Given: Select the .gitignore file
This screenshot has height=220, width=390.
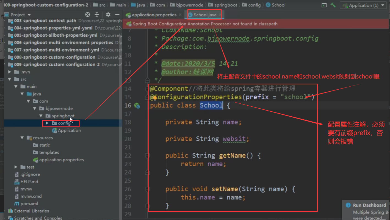Looking at the screenshot, I should 27,174.
